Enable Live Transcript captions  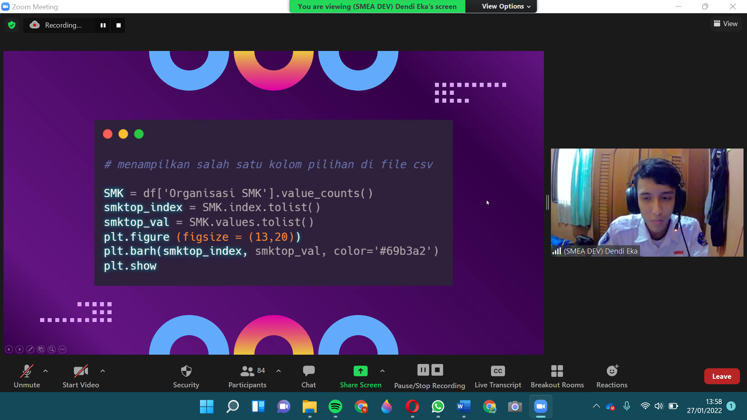(498, 376)
